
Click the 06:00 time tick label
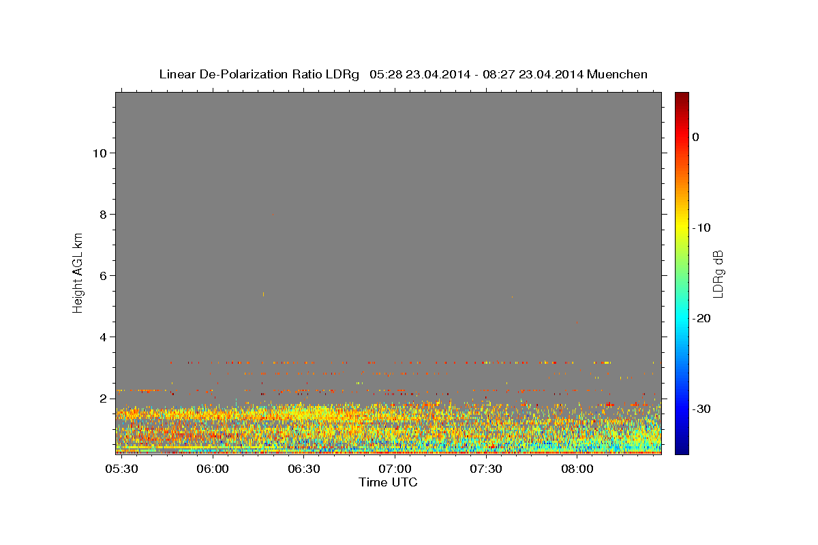[x=213, y=469]
